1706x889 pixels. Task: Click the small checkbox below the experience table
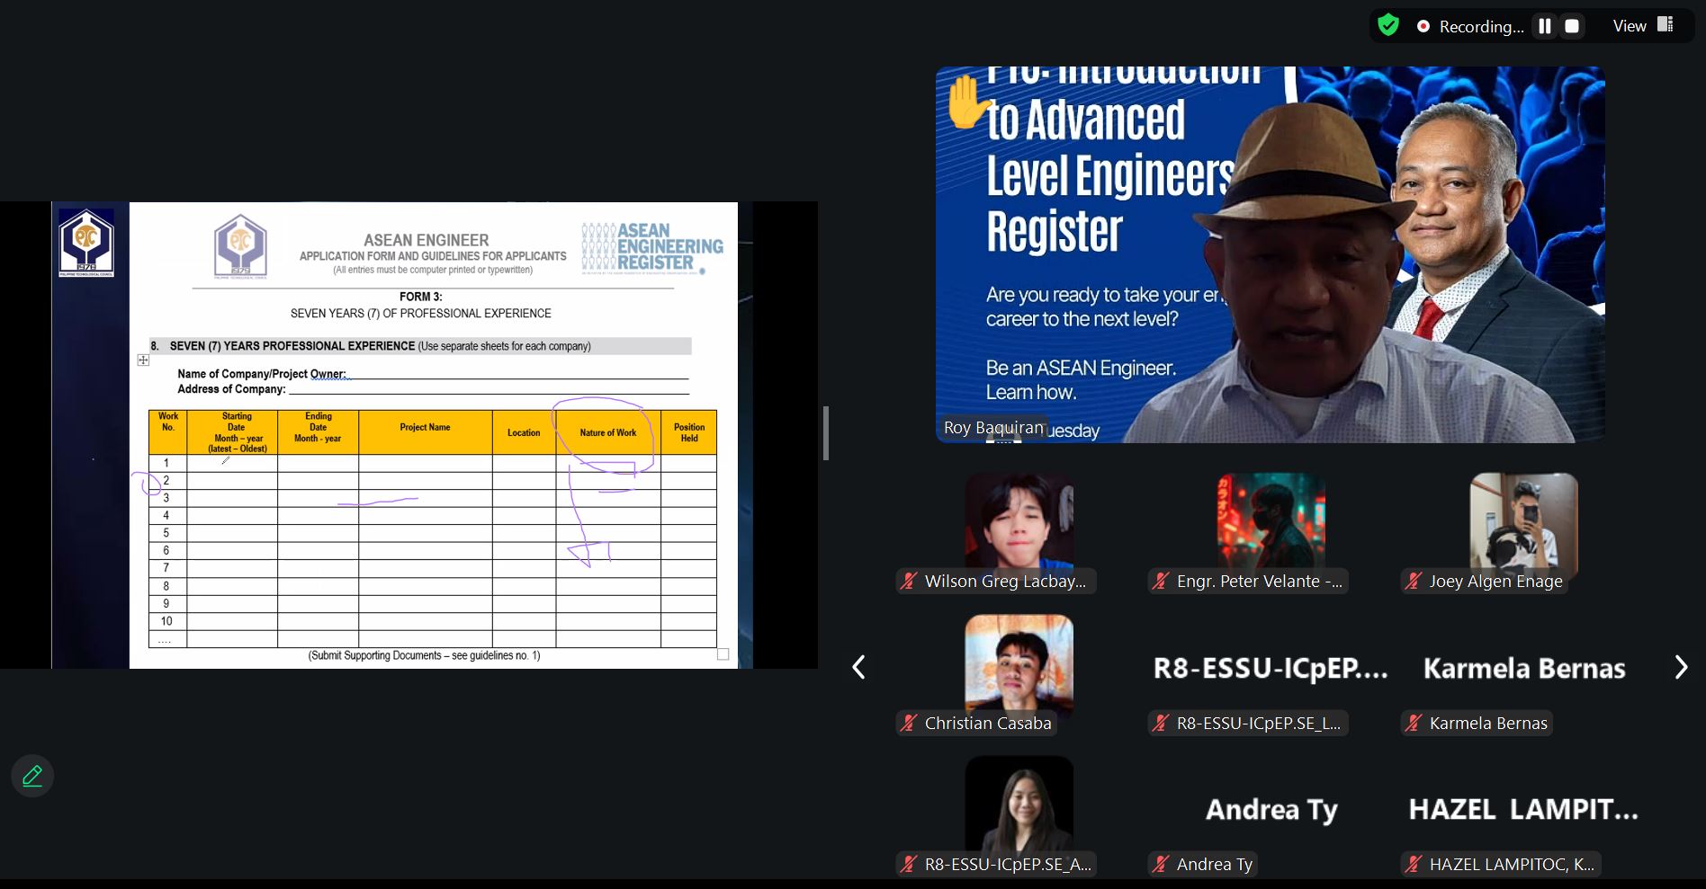723,654
